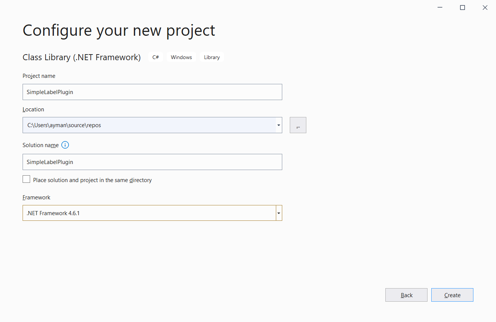This screenshot has height=322, width=496.
Task: Maximize the Configure project window
Action: tap(463, 8)
